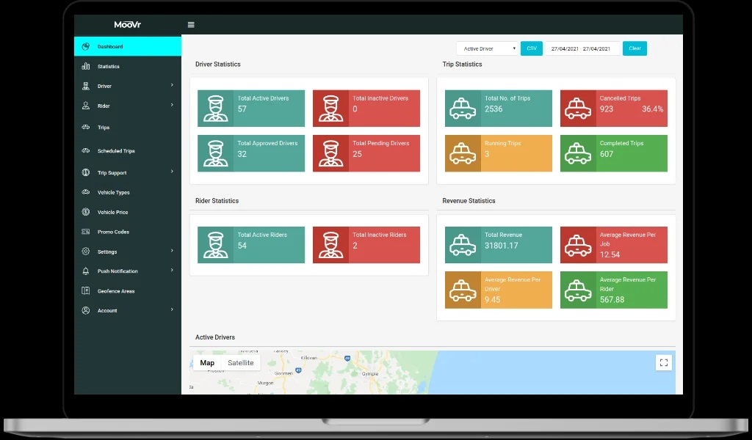Click driver icon on Total Active Drivers card
This screenshot has height=440, width=752.
coord(216,109)
